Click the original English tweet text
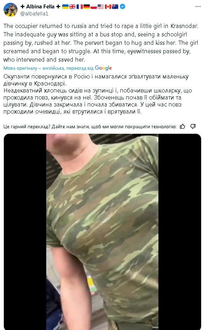 (x=101, y=43)
